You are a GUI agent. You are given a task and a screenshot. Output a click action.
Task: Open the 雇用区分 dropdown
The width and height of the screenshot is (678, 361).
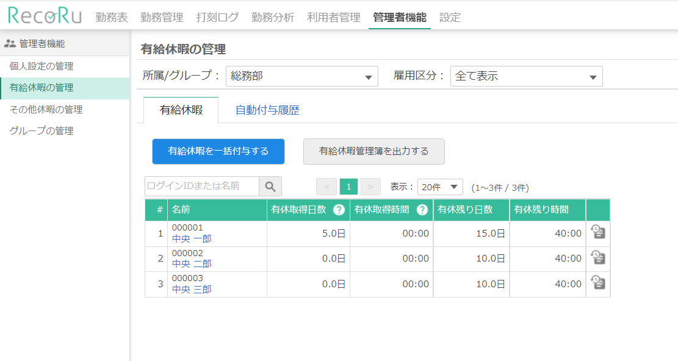(526, 76)
